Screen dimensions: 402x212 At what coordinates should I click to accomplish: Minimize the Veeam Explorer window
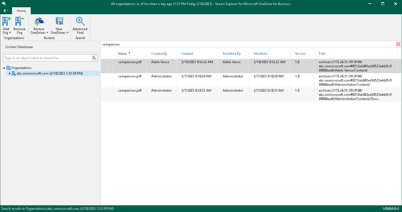(370, 4)
